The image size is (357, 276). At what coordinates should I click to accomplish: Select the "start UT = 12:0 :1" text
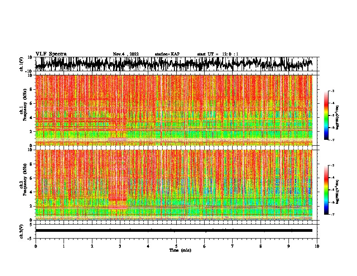218,54
